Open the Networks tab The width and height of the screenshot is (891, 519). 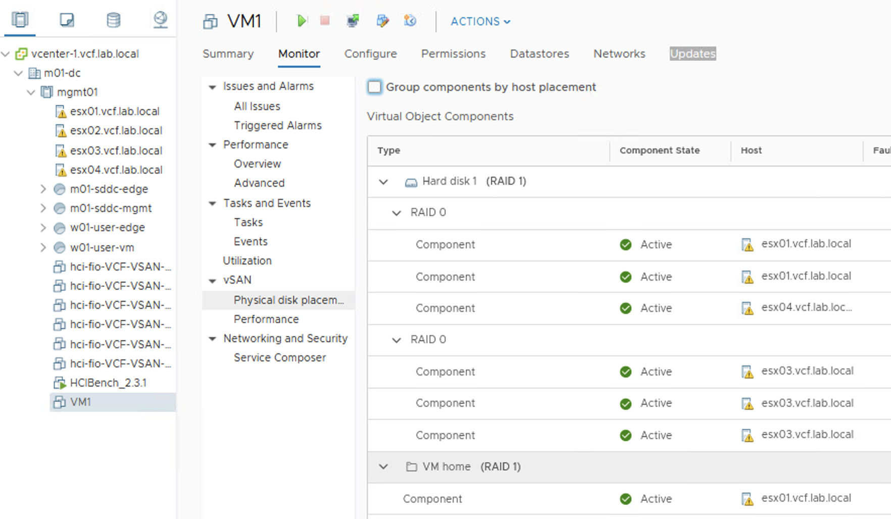pyautogui.click(x=619, y=54)
